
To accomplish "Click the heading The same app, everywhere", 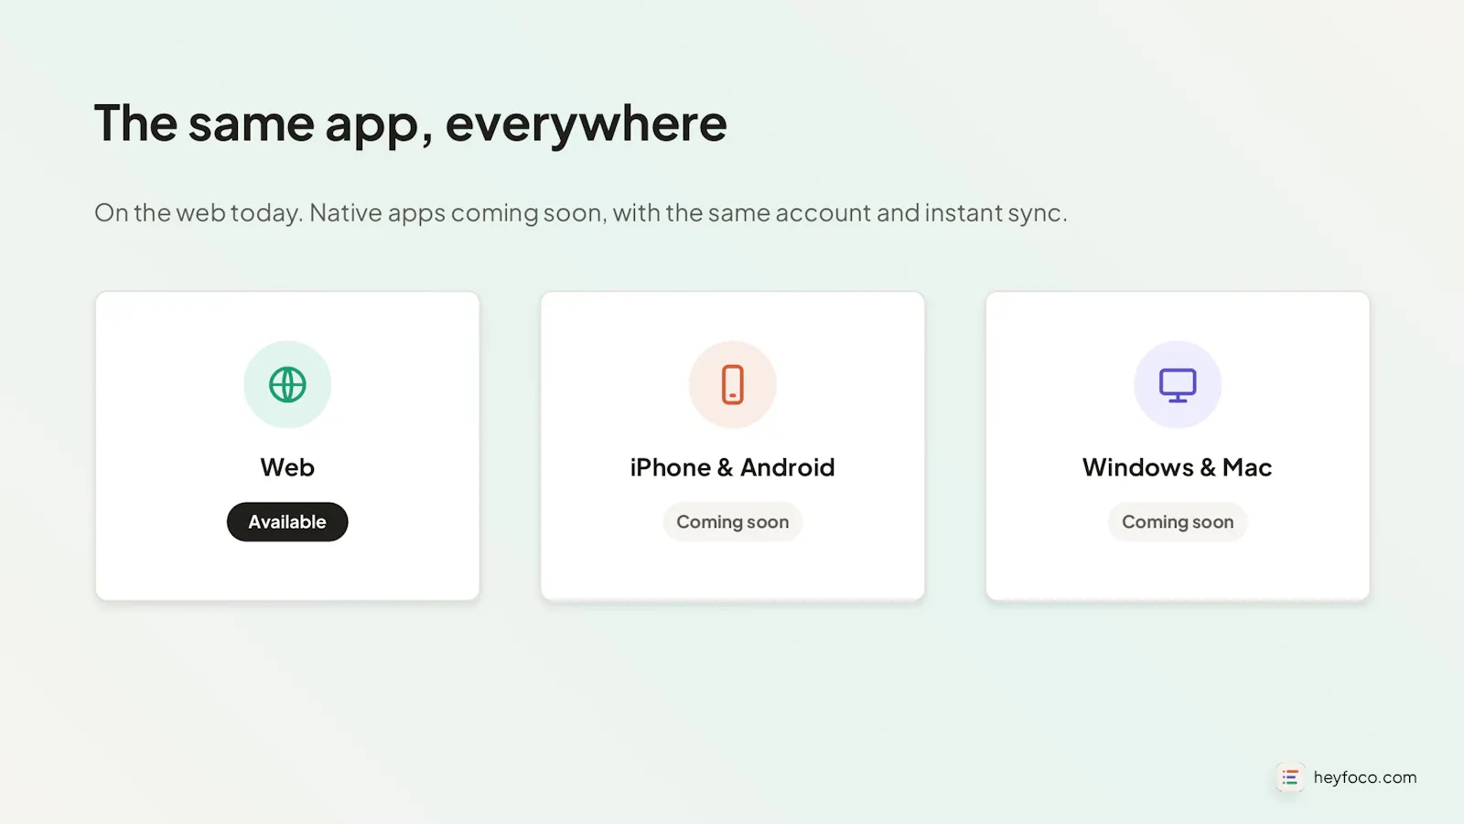I will click(410, 124).
